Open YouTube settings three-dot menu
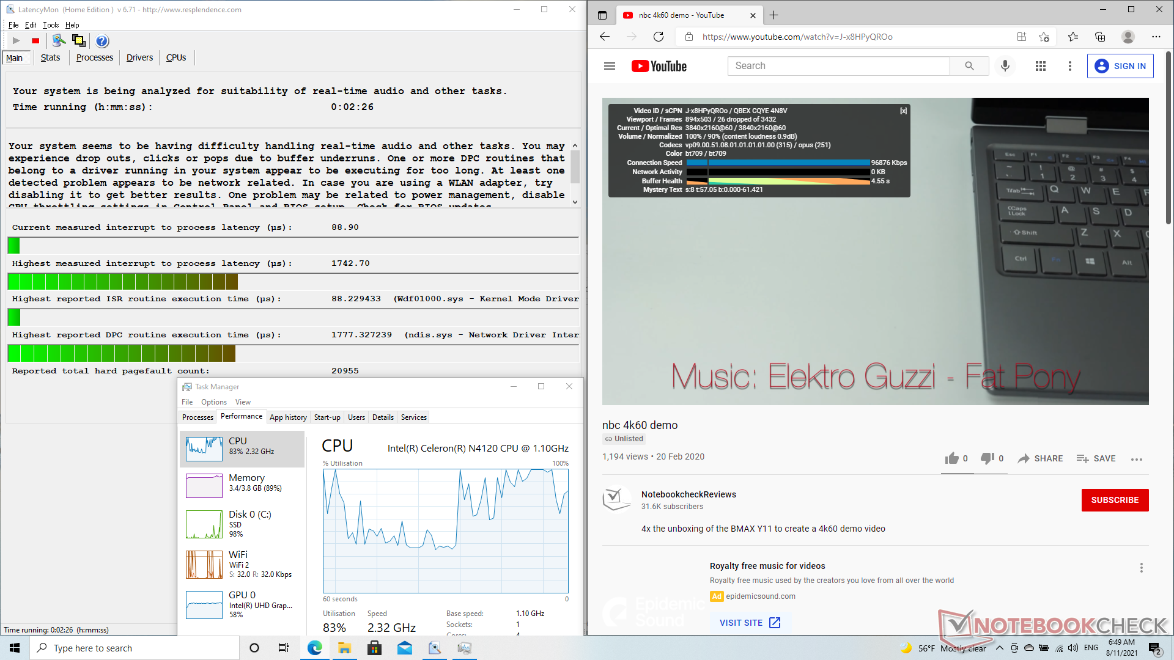Viewport: 1174px width, 660px height. coord(1070,66)
